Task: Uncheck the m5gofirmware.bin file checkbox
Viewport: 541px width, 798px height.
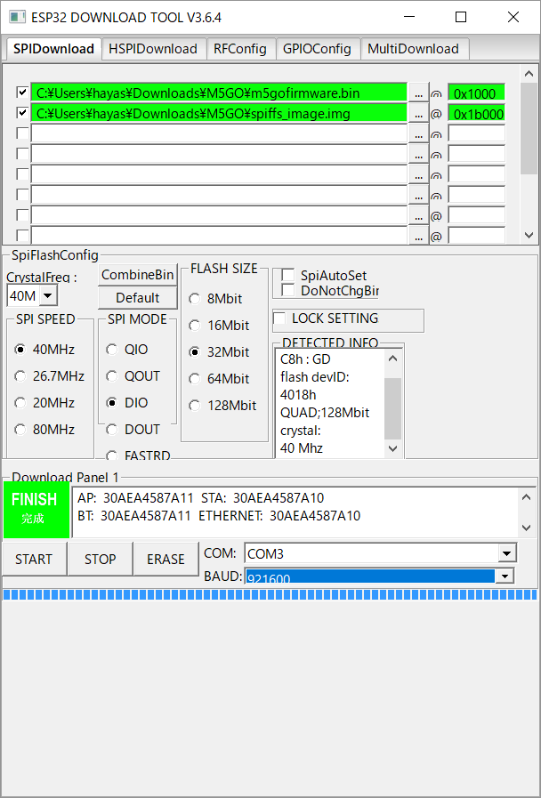Action: [x=22, y=93]
